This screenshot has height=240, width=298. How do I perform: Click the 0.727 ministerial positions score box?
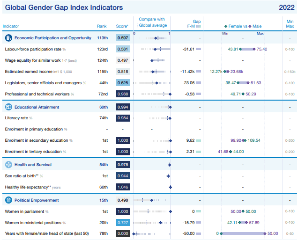(x=123, y=223)
